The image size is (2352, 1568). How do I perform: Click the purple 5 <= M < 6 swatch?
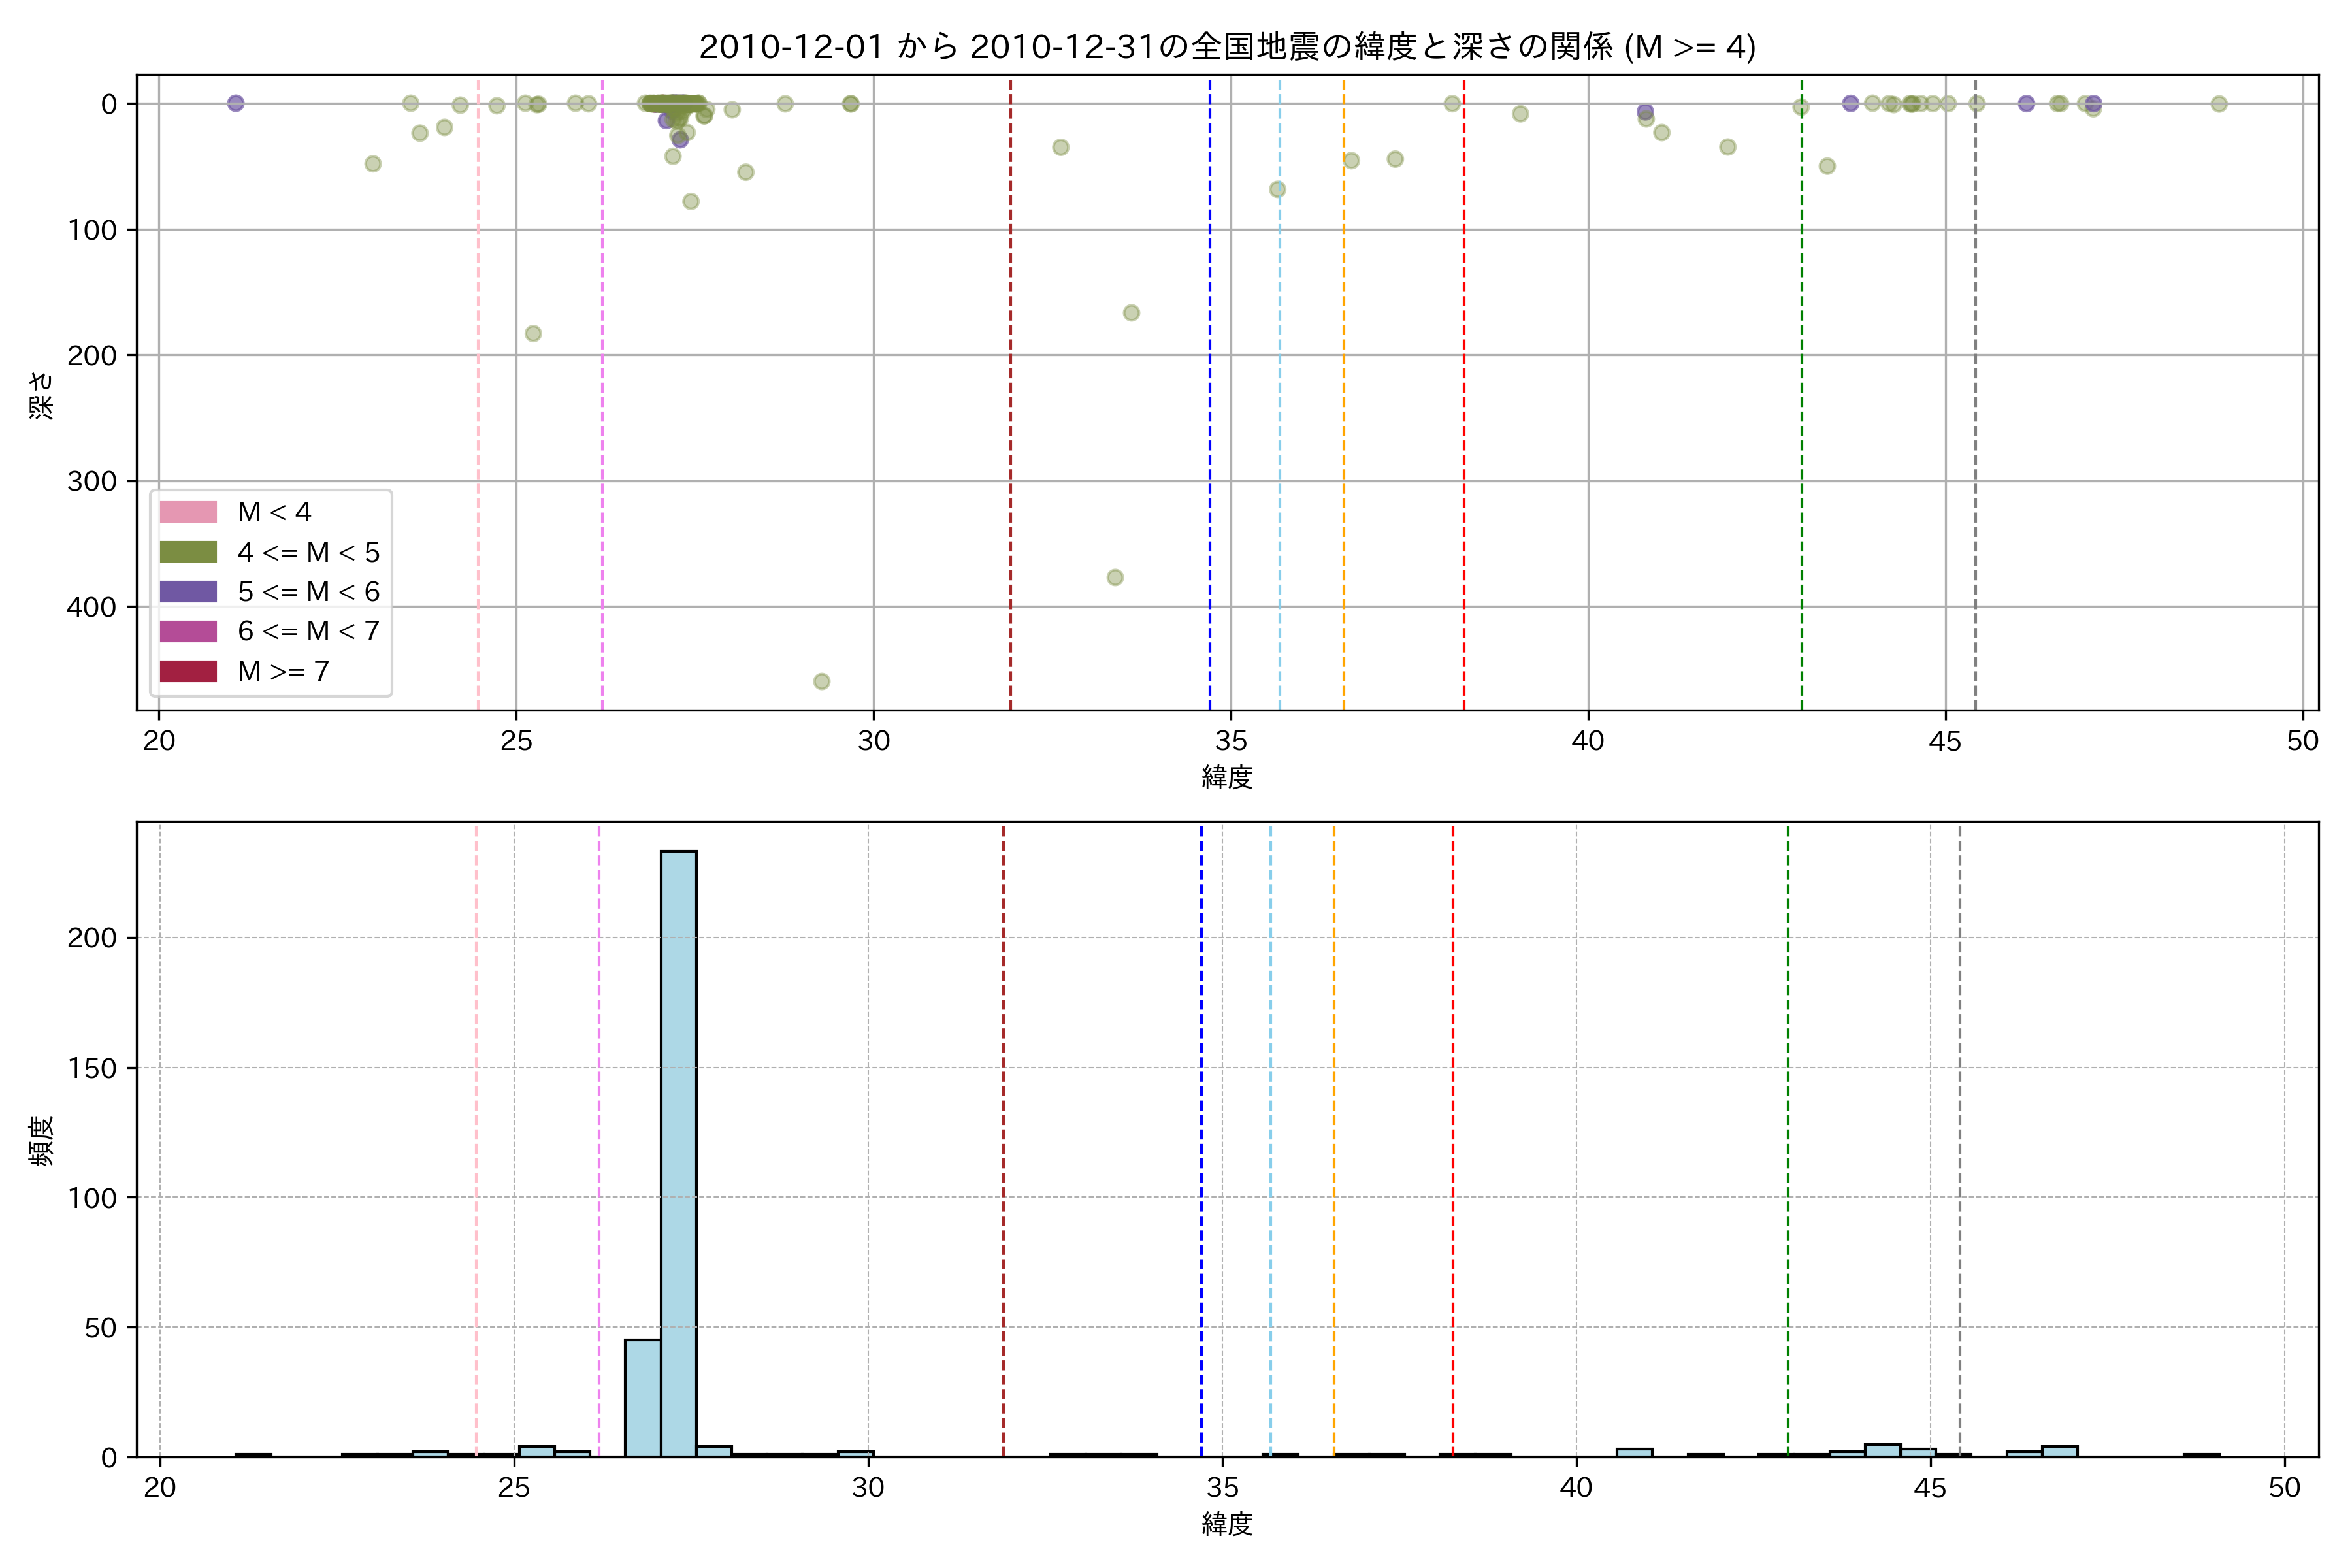pyautogui.click(x=188, y=591)
